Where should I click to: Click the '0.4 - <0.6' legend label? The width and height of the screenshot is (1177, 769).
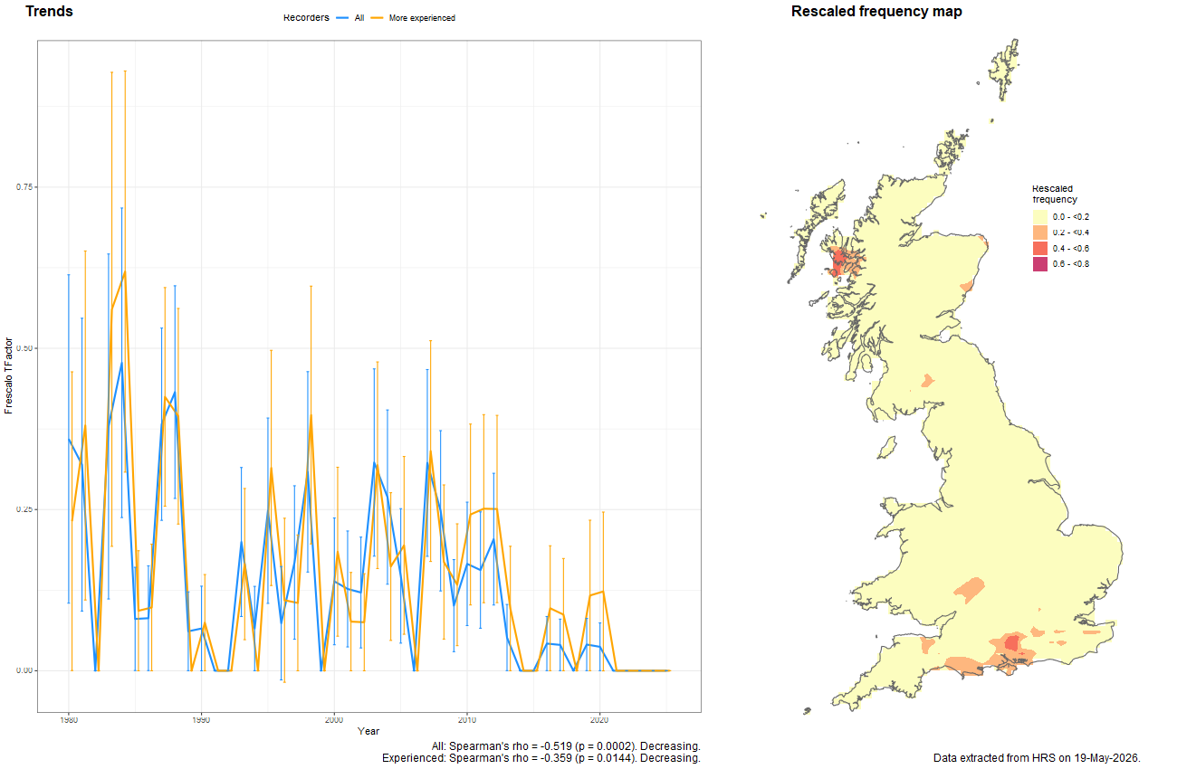coord(1071,249)
